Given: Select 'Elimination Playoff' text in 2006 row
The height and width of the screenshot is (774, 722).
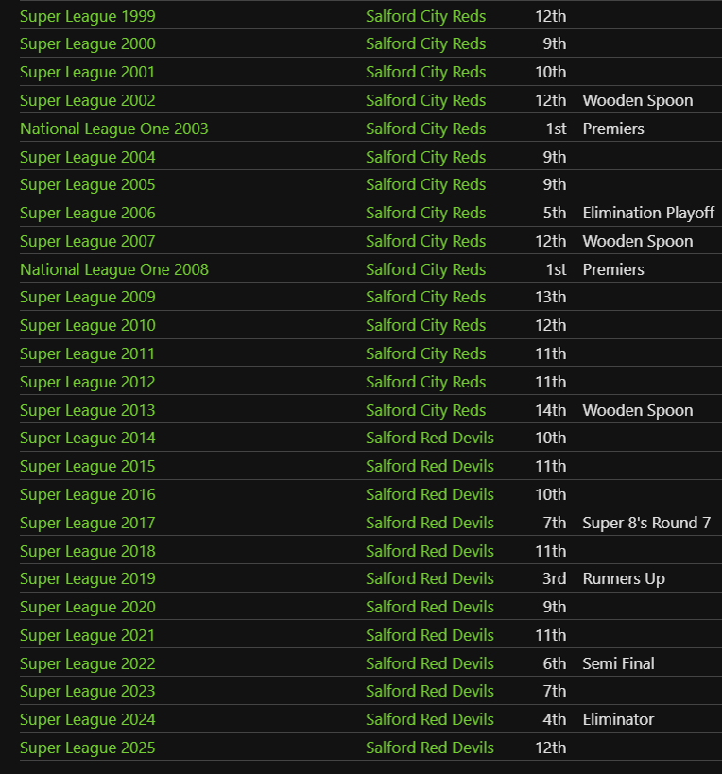Looking at the screenshot, I should (648, 214).
